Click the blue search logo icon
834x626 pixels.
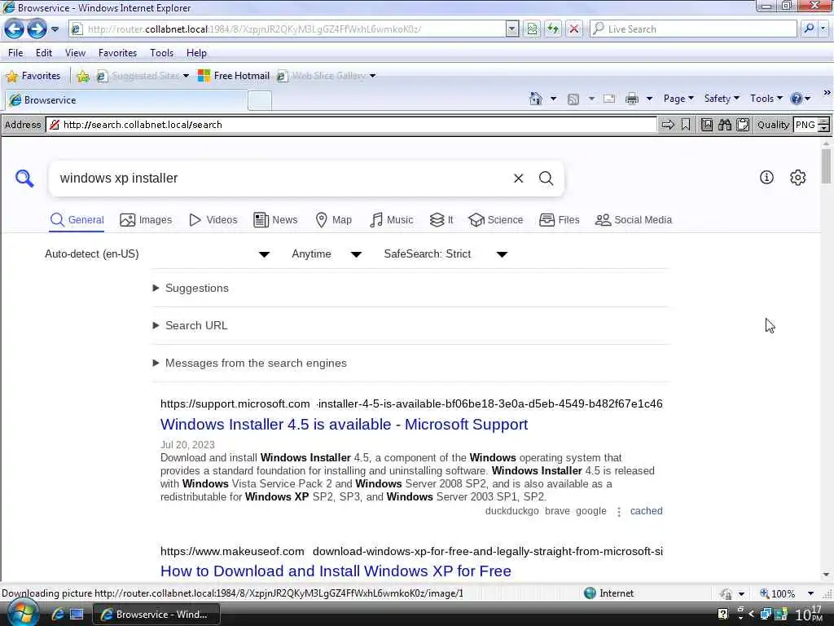[x=24, y=179]
